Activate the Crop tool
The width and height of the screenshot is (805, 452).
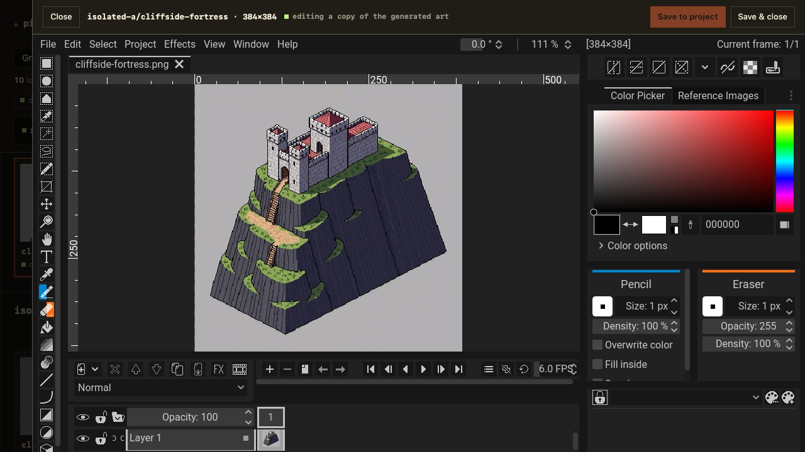tap(47, 186)
